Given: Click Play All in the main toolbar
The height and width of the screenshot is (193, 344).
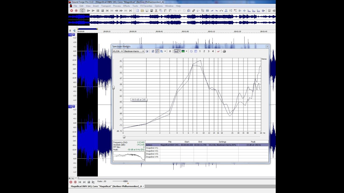Looking at the screenshot, I should [x=88, y=11].
